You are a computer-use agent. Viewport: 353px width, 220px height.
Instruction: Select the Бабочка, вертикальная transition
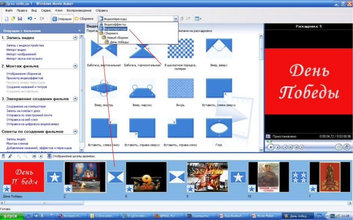tap(104, 48)
